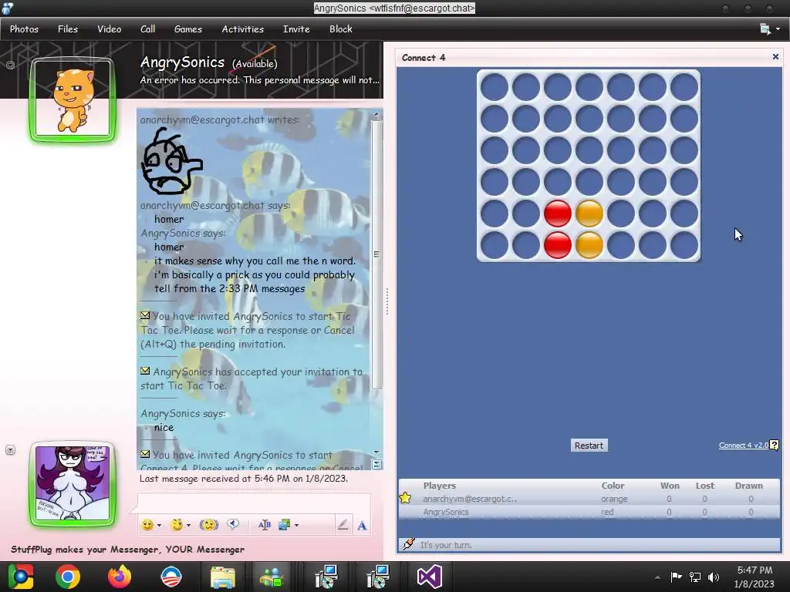This screenshot has width=790, height=592.
Task: Click the Won column header
Action: point(670,486)
